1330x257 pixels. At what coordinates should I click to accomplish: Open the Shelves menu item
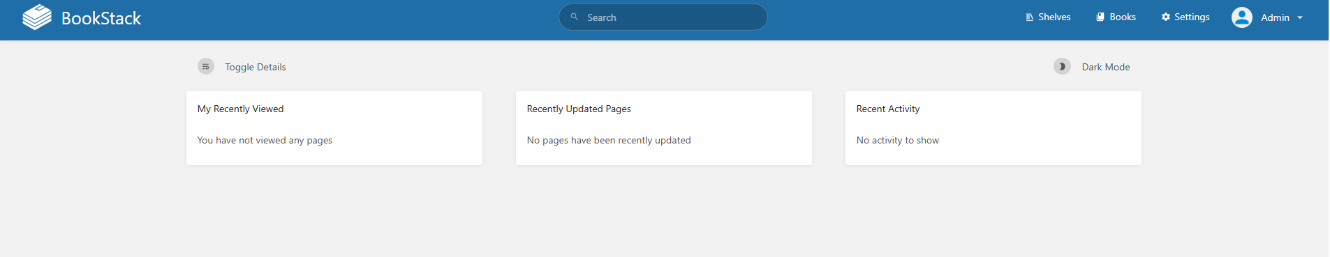pyautogui.click(x=1048, y=17)
